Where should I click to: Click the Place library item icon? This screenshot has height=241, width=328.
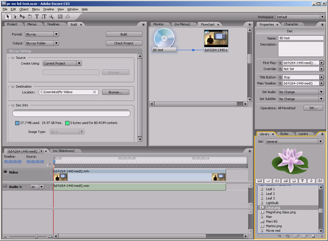[x=279, y=236]
